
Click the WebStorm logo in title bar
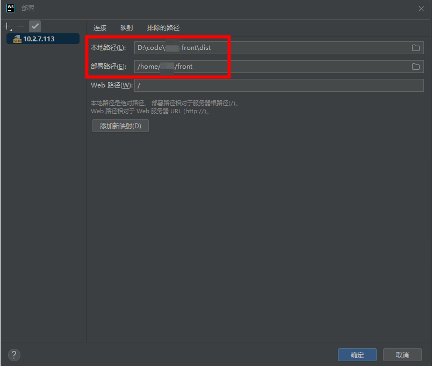[x=10, y=8]
